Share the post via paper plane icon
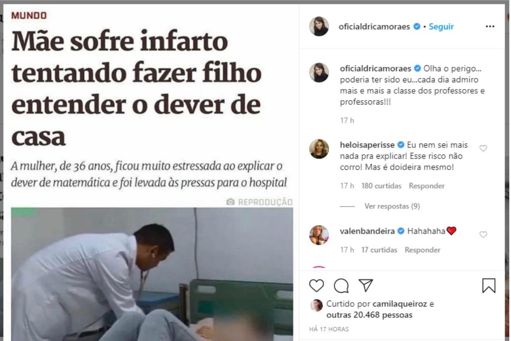 [366, 285]
